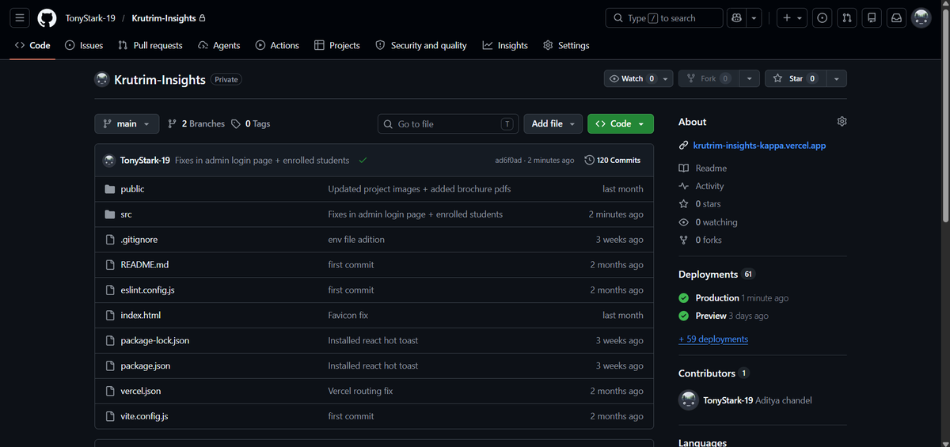Open notifications inbox icon
The image size is (950, 447).
(896, 17)
